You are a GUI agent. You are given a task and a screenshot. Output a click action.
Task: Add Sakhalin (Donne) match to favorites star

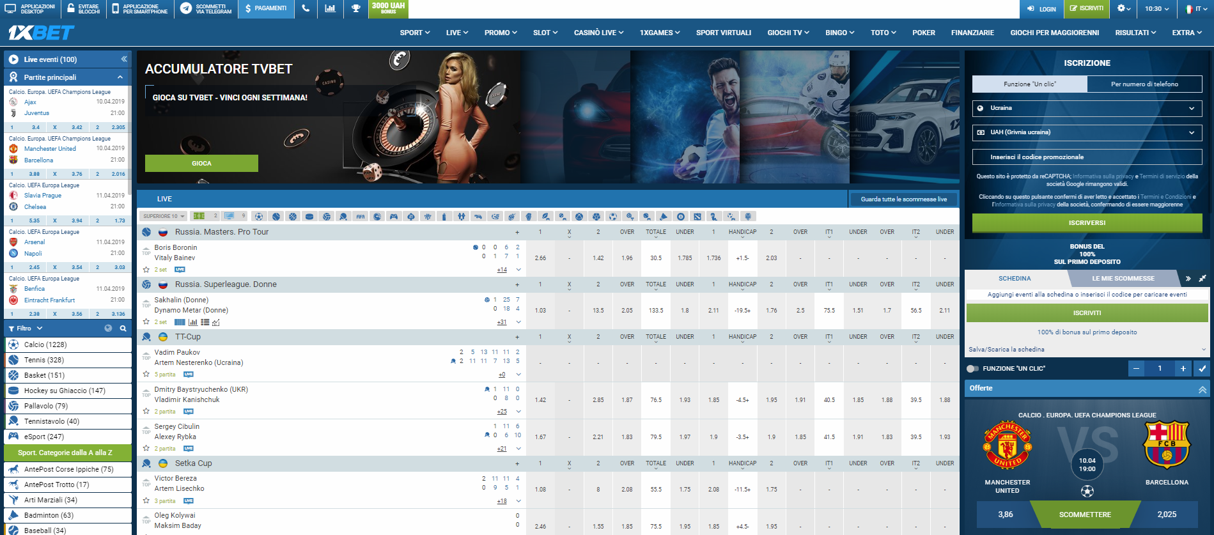coord(146,322)
